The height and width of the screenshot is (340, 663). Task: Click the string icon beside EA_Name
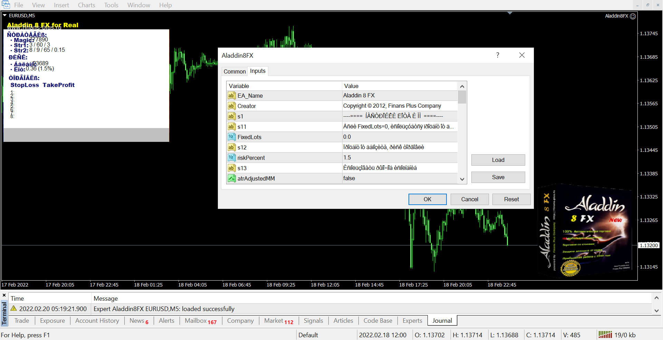tap(231, 96)
